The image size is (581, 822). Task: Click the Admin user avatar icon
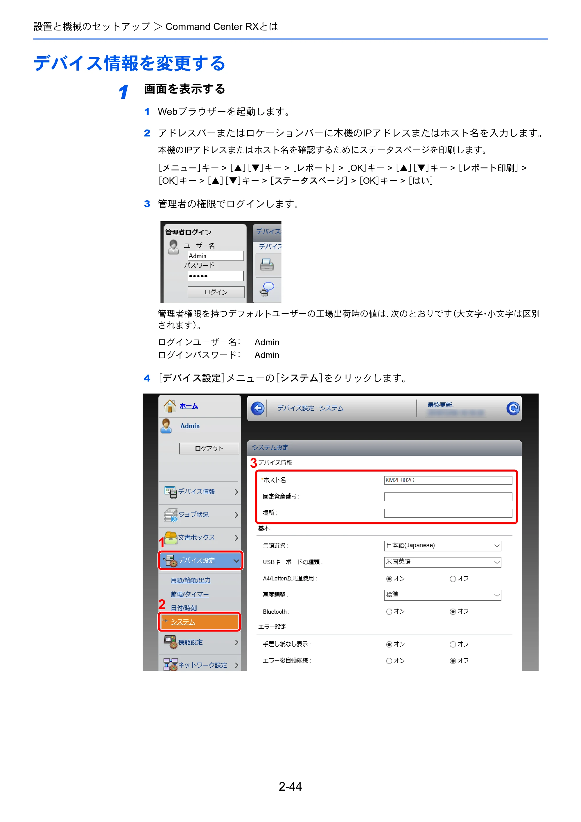(166, 426)
